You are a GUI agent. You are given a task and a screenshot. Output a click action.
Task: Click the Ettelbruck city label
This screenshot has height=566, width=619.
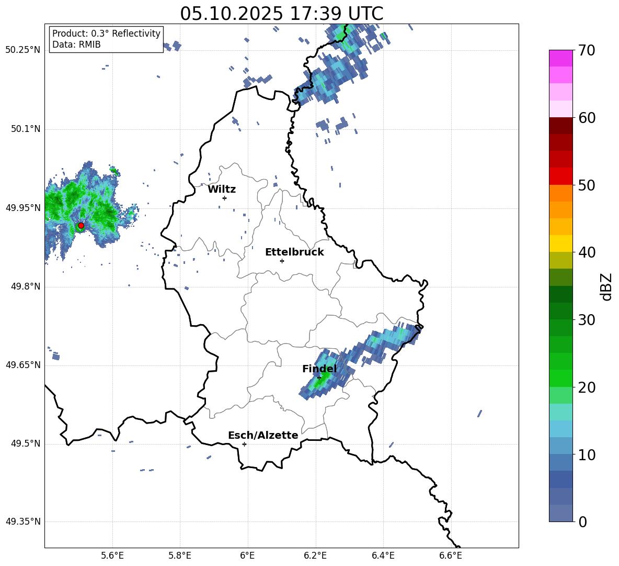click(294, 252)
